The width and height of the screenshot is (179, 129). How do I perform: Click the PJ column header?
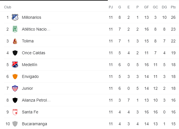(x=111, y=7)
